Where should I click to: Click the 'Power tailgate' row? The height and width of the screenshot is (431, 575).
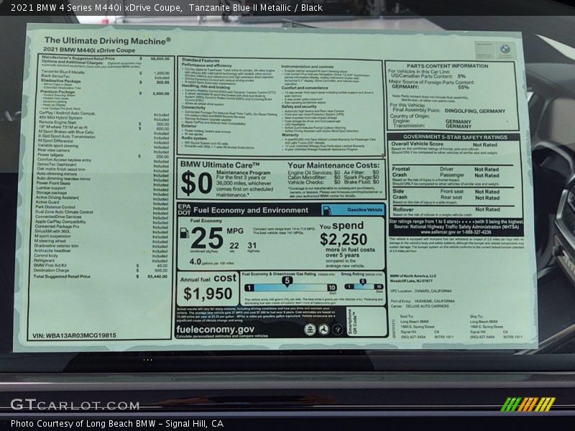pyautogui.click(x=103, y=155)
